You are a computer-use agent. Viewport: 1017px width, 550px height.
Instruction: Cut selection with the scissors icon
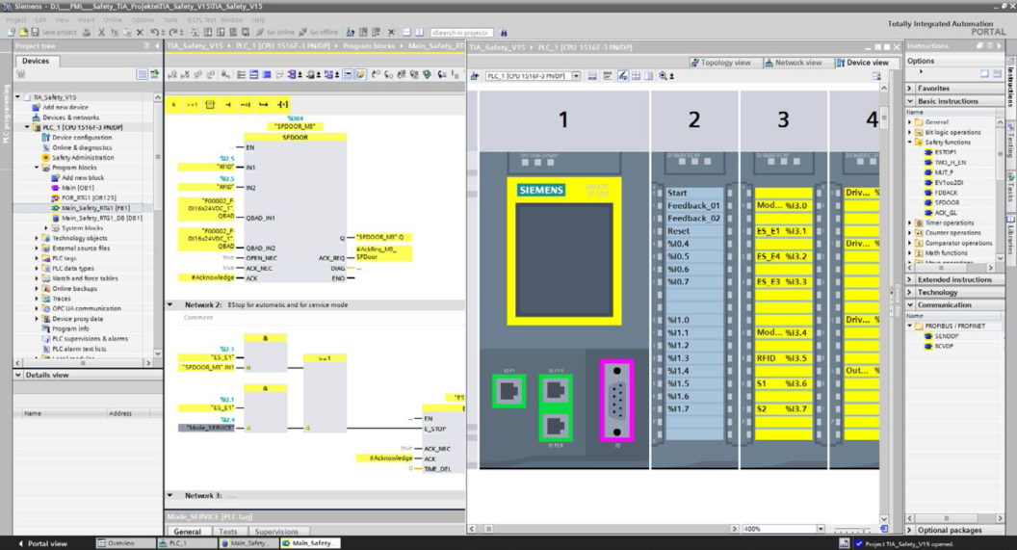tap(102, 32)
